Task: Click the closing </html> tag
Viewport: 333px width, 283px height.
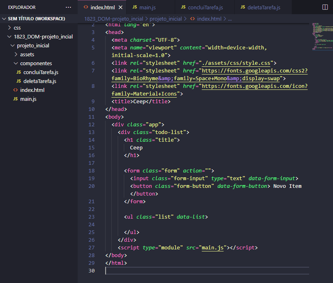Action: point(116,263)
